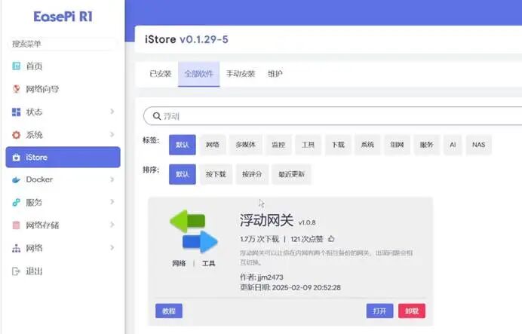Click the 状态 status grid icon
Screen dimensions: 522x334
click(x=17, y=112)
